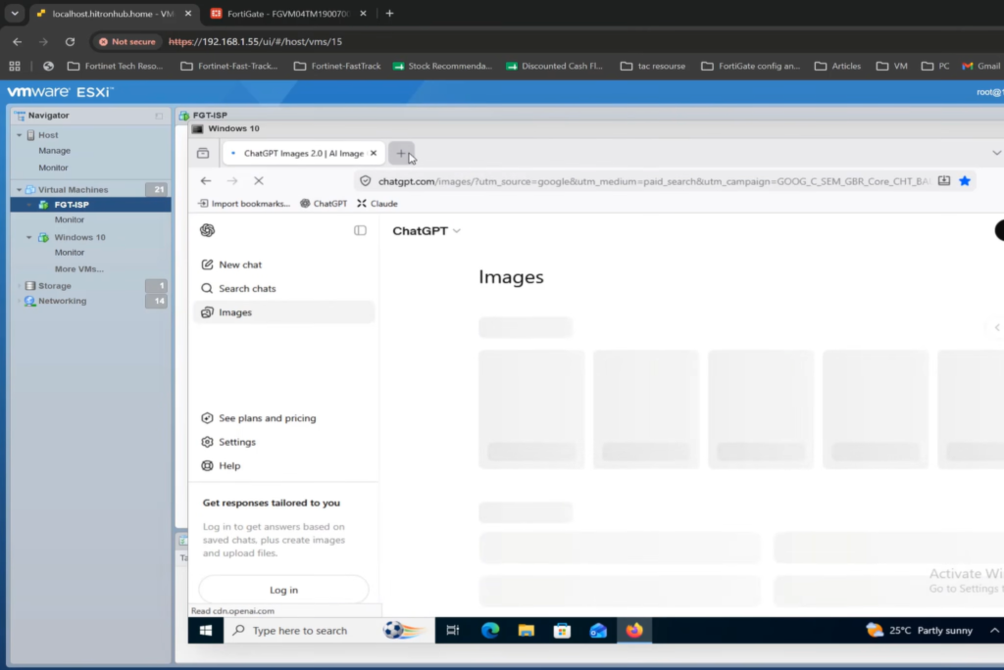This screenshot has height=670, width=1004.
Task: Click the Not secure badge
Action: (x=126, y=41)
